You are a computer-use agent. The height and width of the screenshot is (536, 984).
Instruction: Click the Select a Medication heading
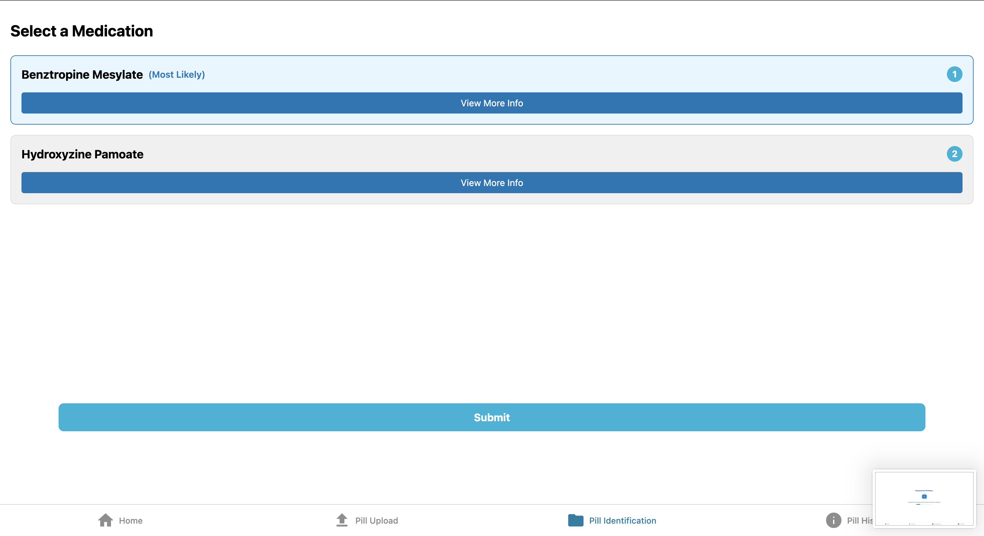(x=81, y=31)
